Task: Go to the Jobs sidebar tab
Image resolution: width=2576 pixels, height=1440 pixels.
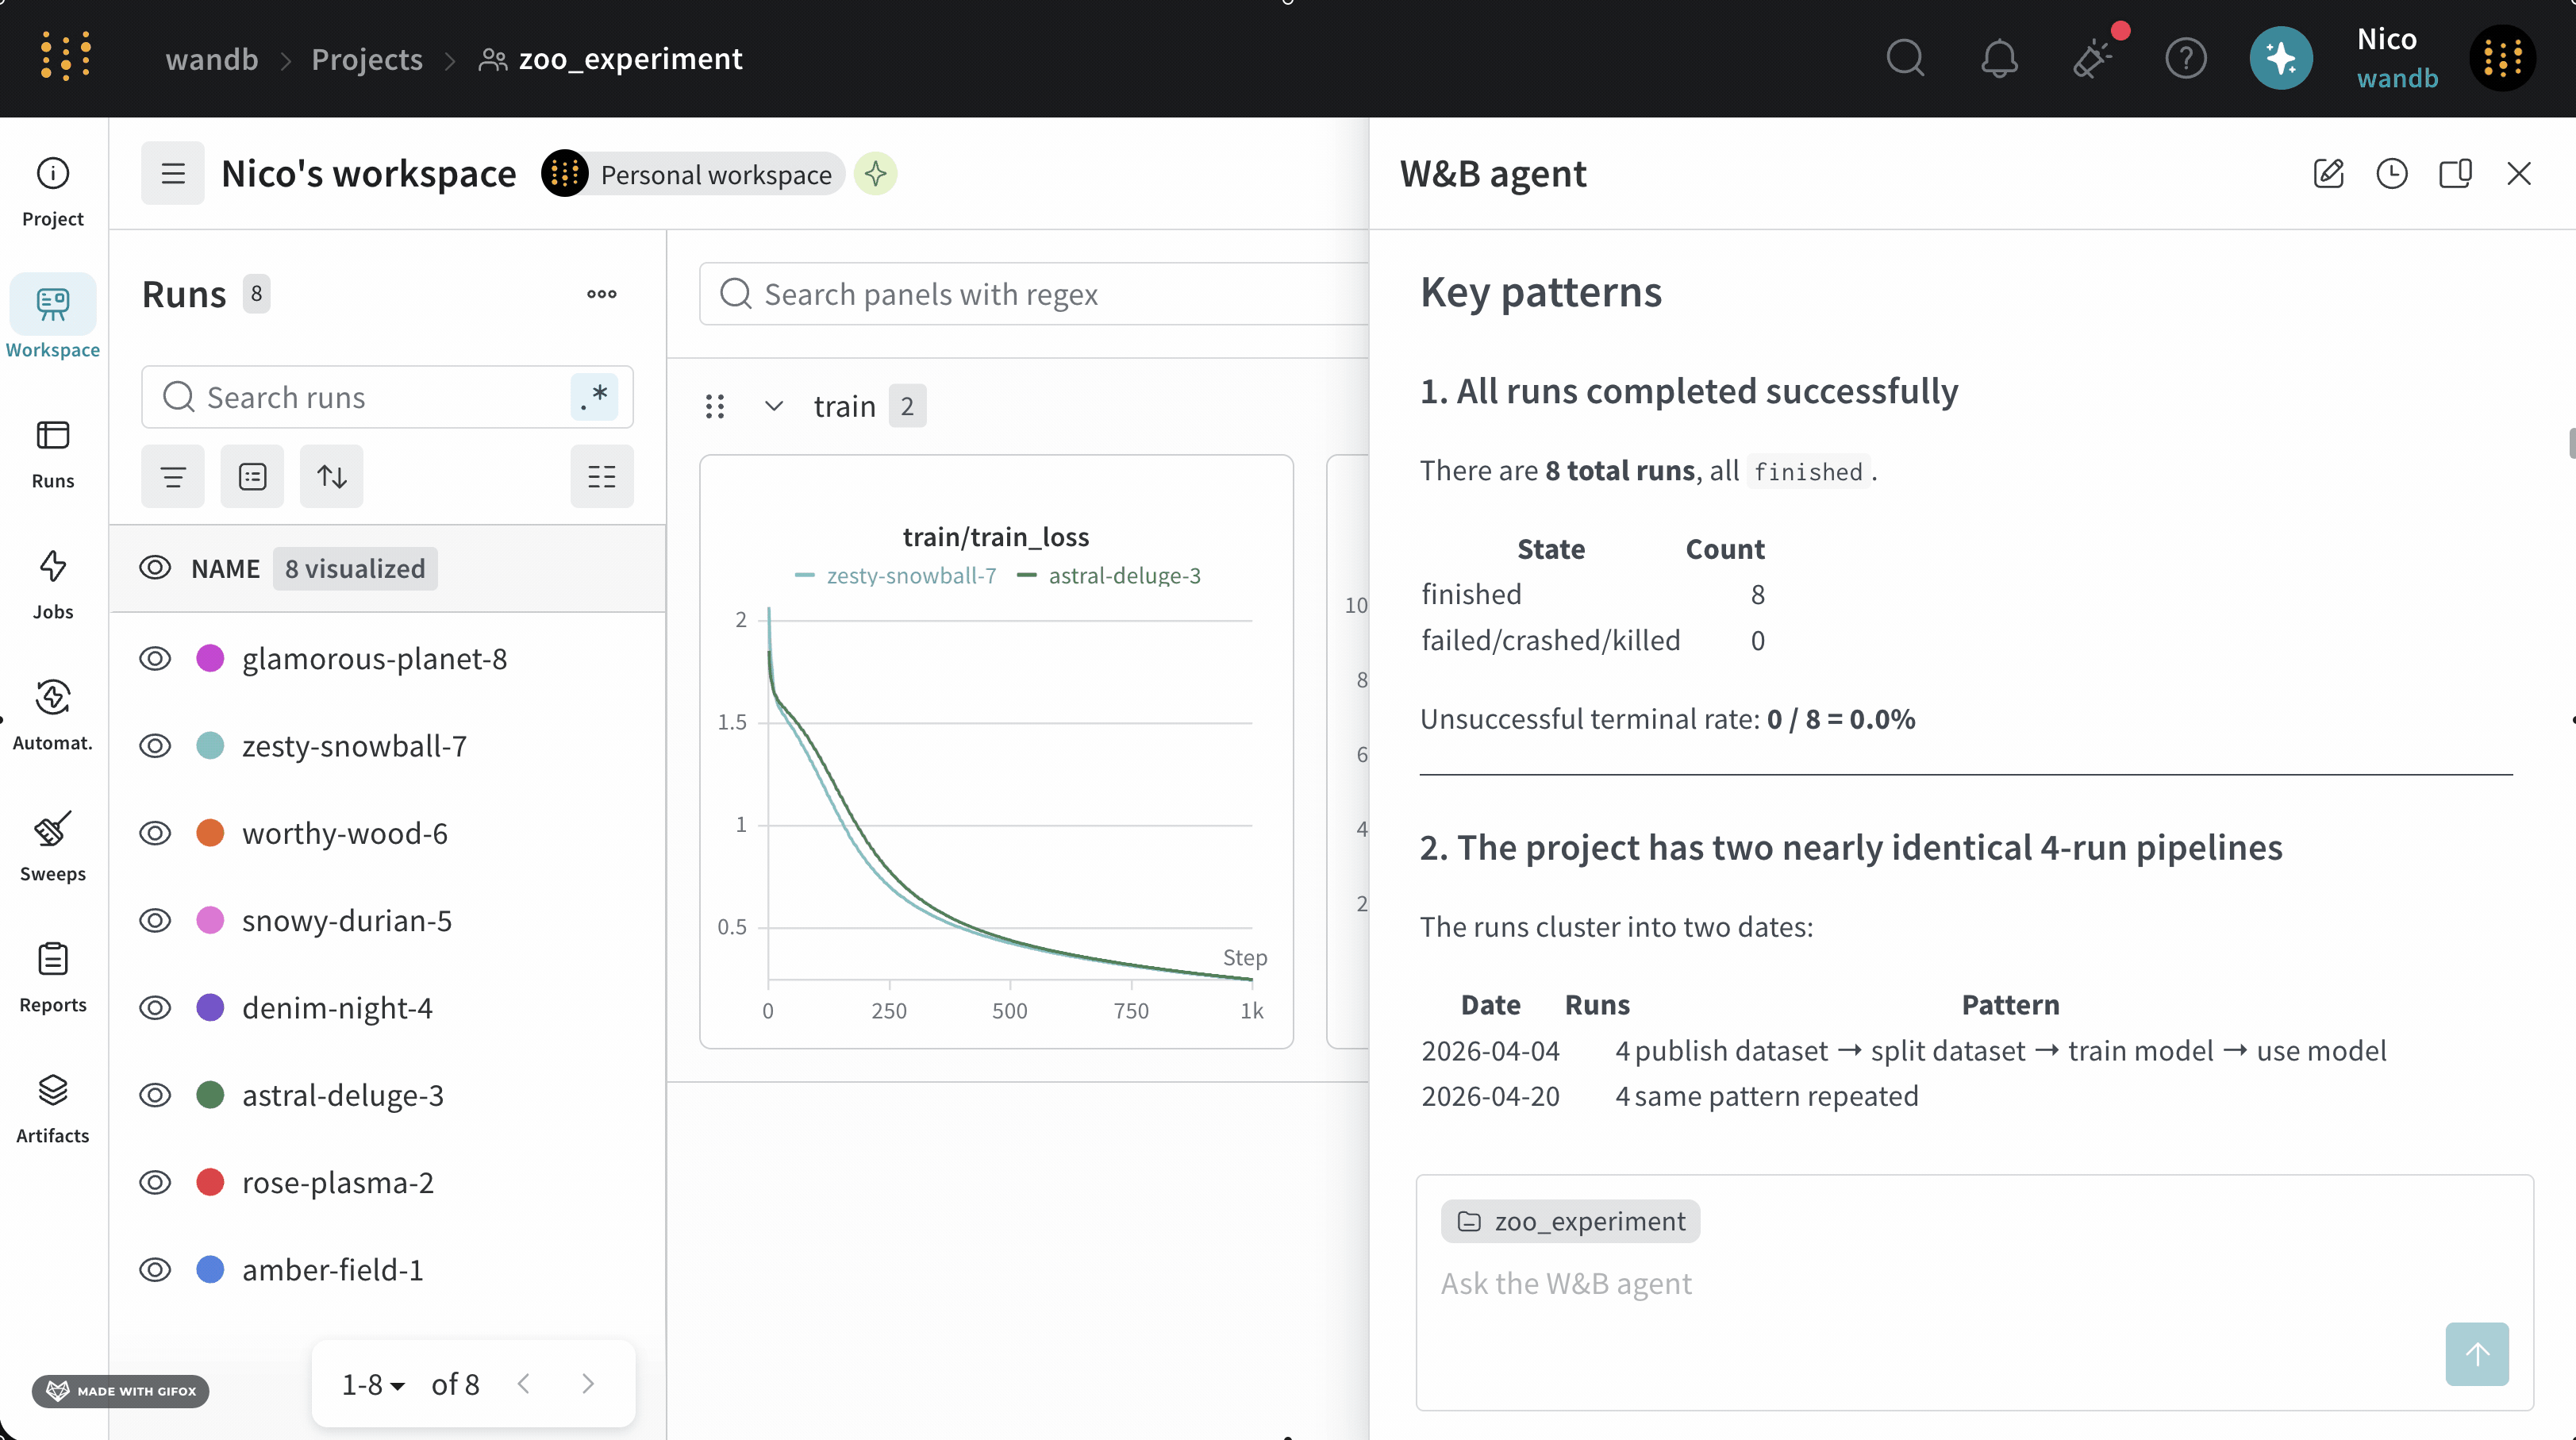Action: click(x=53, y=584)
